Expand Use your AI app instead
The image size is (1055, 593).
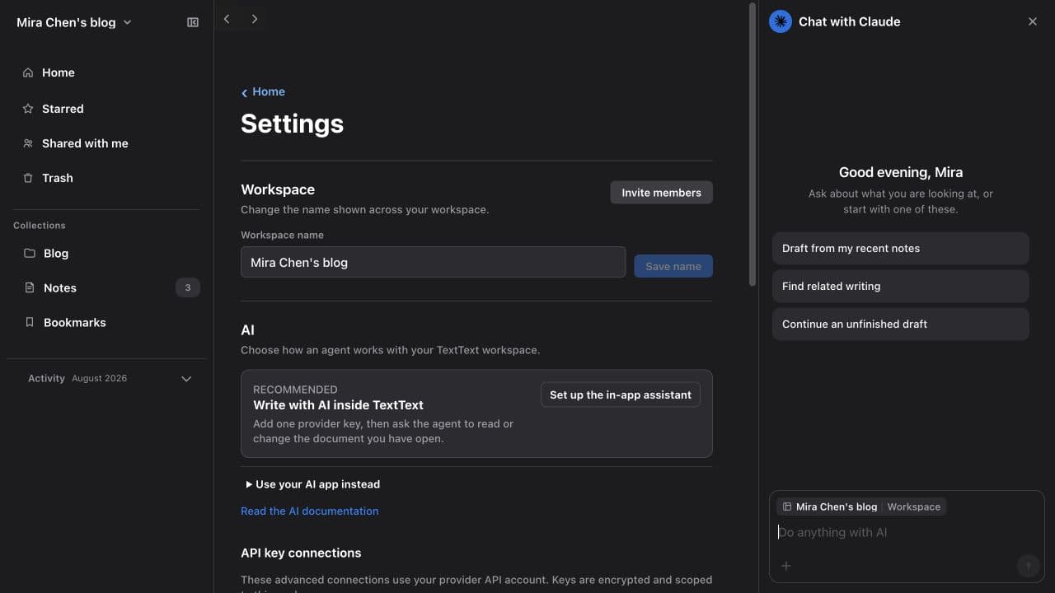coord(312,484)
